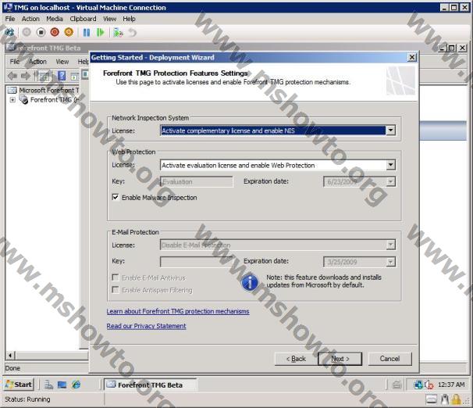
Task: Open Web Protection Expiration date dropdown
Action: (x=390, y=181)
